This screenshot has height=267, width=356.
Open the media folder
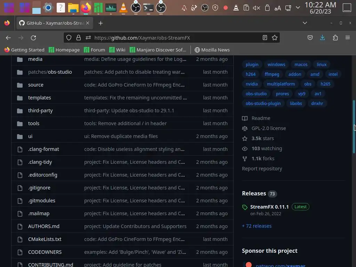[x=35, y=59]
